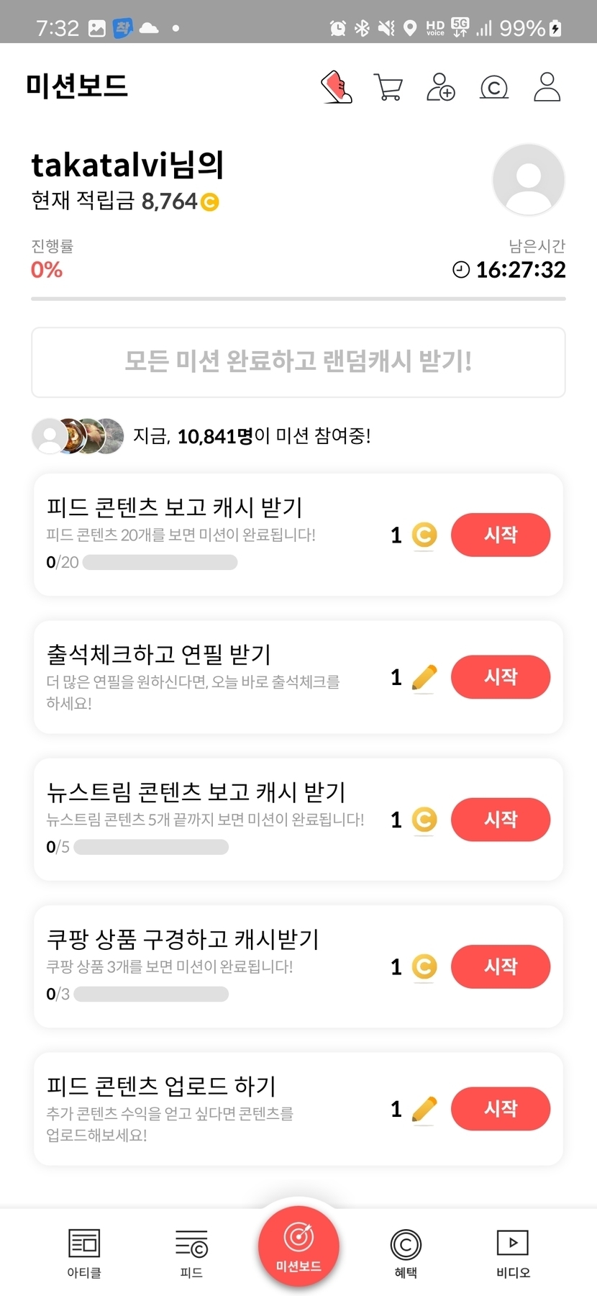
Task: Tap the 0/20 feed progress bar
Action: 160,562
